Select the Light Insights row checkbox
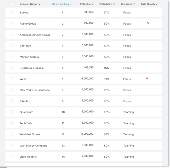Screen dimensions: 170x168 click(12, 156)
